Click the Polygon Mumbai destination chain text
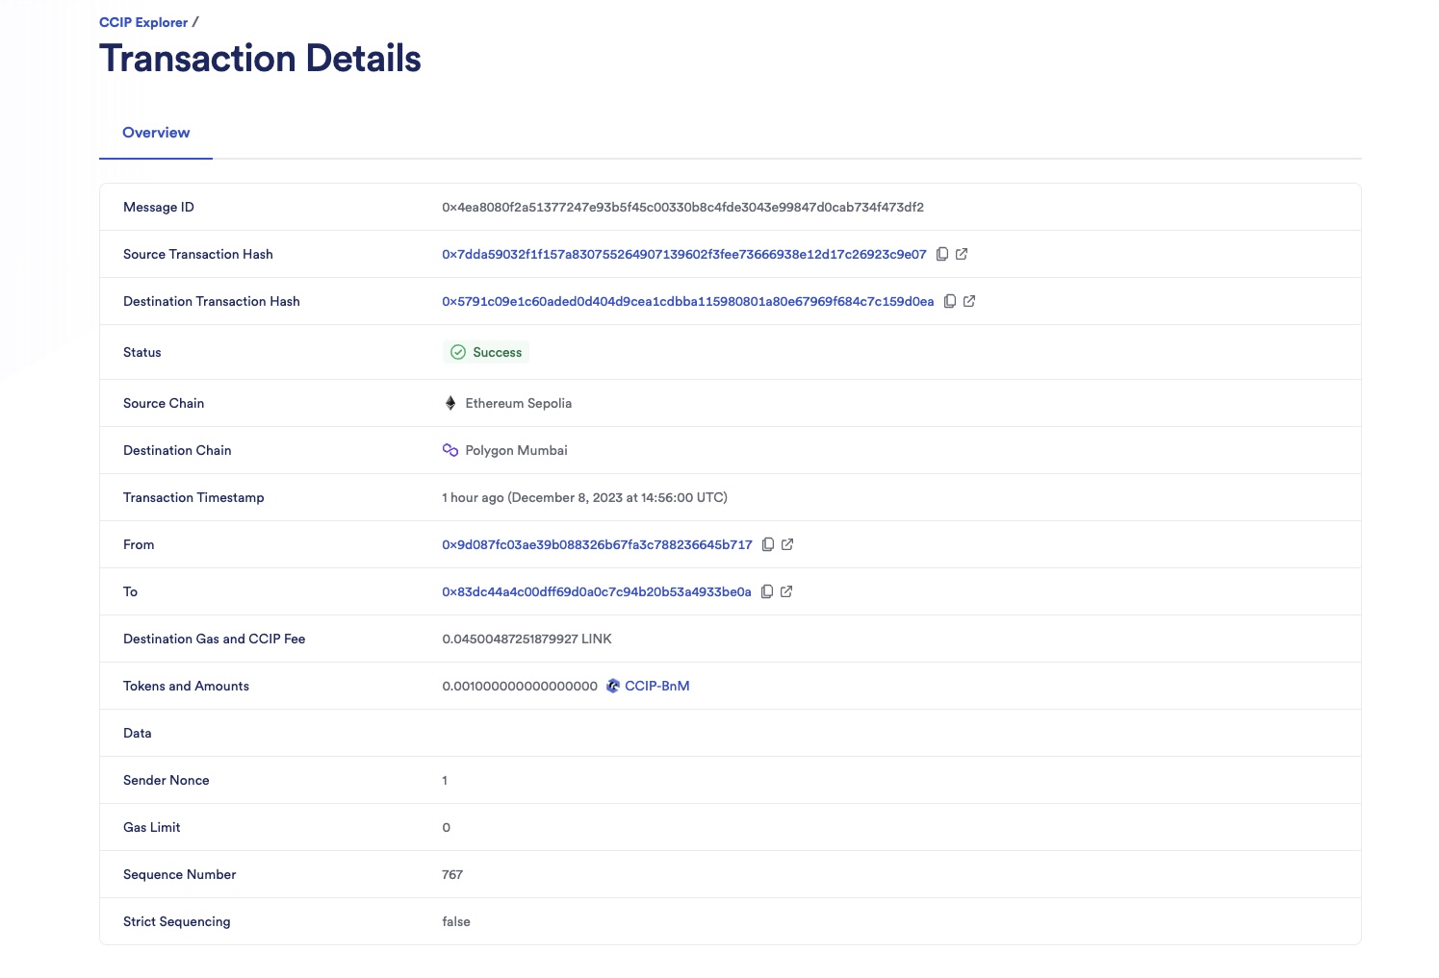This screenshot has height=978, width=1439. tap(517, 450)
